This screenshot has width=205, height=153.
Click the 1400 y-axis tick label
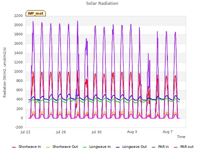19,53
